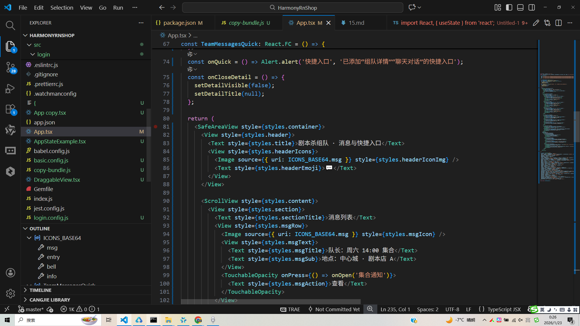Screen dimensions: 580x326
Task: Open Source Control view with 28 changes
Action: (x=10, y=67)
